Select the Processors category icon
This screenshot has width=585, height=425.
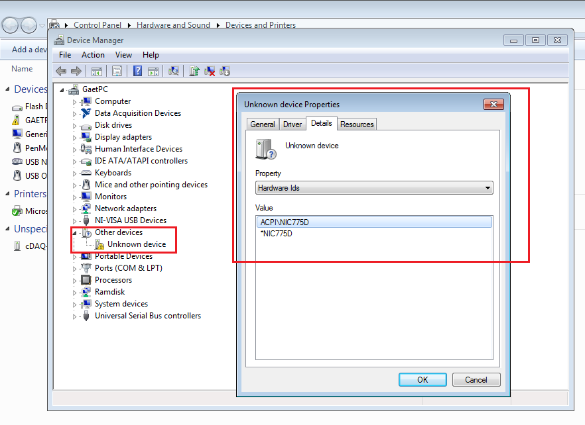click(86, 280)
